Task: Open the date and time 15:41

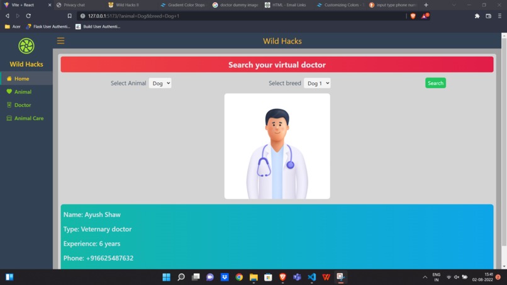Action: tap(482, 277)
